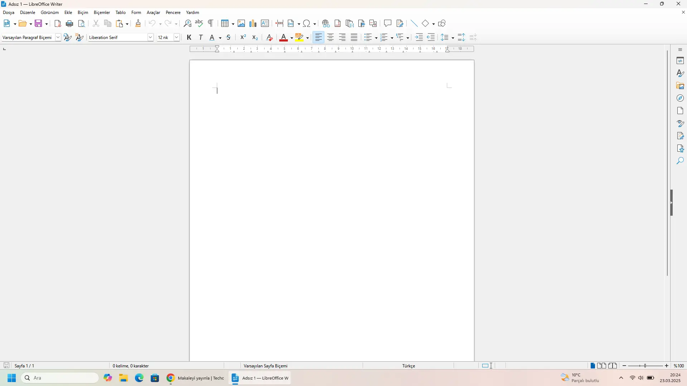The width and height of the screenshot is (687, 386).
Task: Click Türkçe language in status bar
Action: (x=408, y=366)
